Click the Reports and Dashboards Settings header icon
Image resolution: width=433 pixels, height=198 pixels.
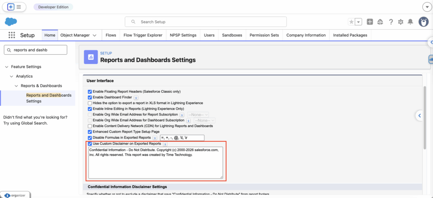tap(91, 57)
